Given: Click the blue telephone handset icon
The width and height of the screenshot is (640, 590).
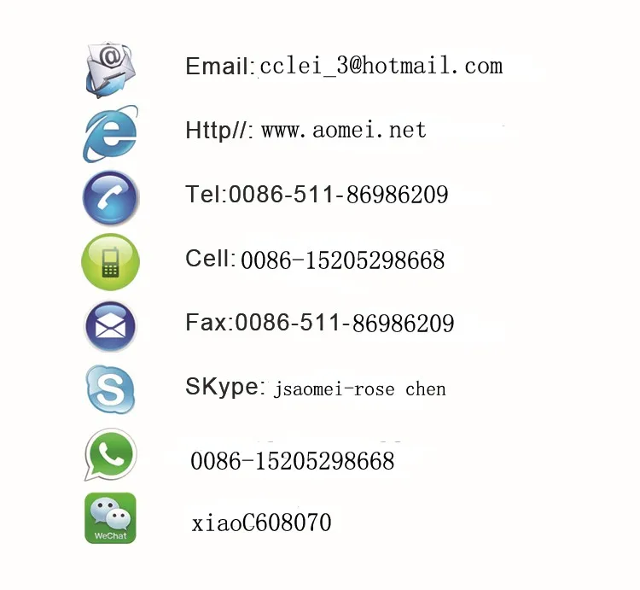Looking at the screenshot, I should click(111, 198).
